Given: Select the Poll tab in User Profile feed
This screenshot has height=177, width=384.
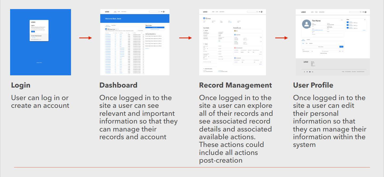Looking at the screenshot, I should tap(307, 43).
